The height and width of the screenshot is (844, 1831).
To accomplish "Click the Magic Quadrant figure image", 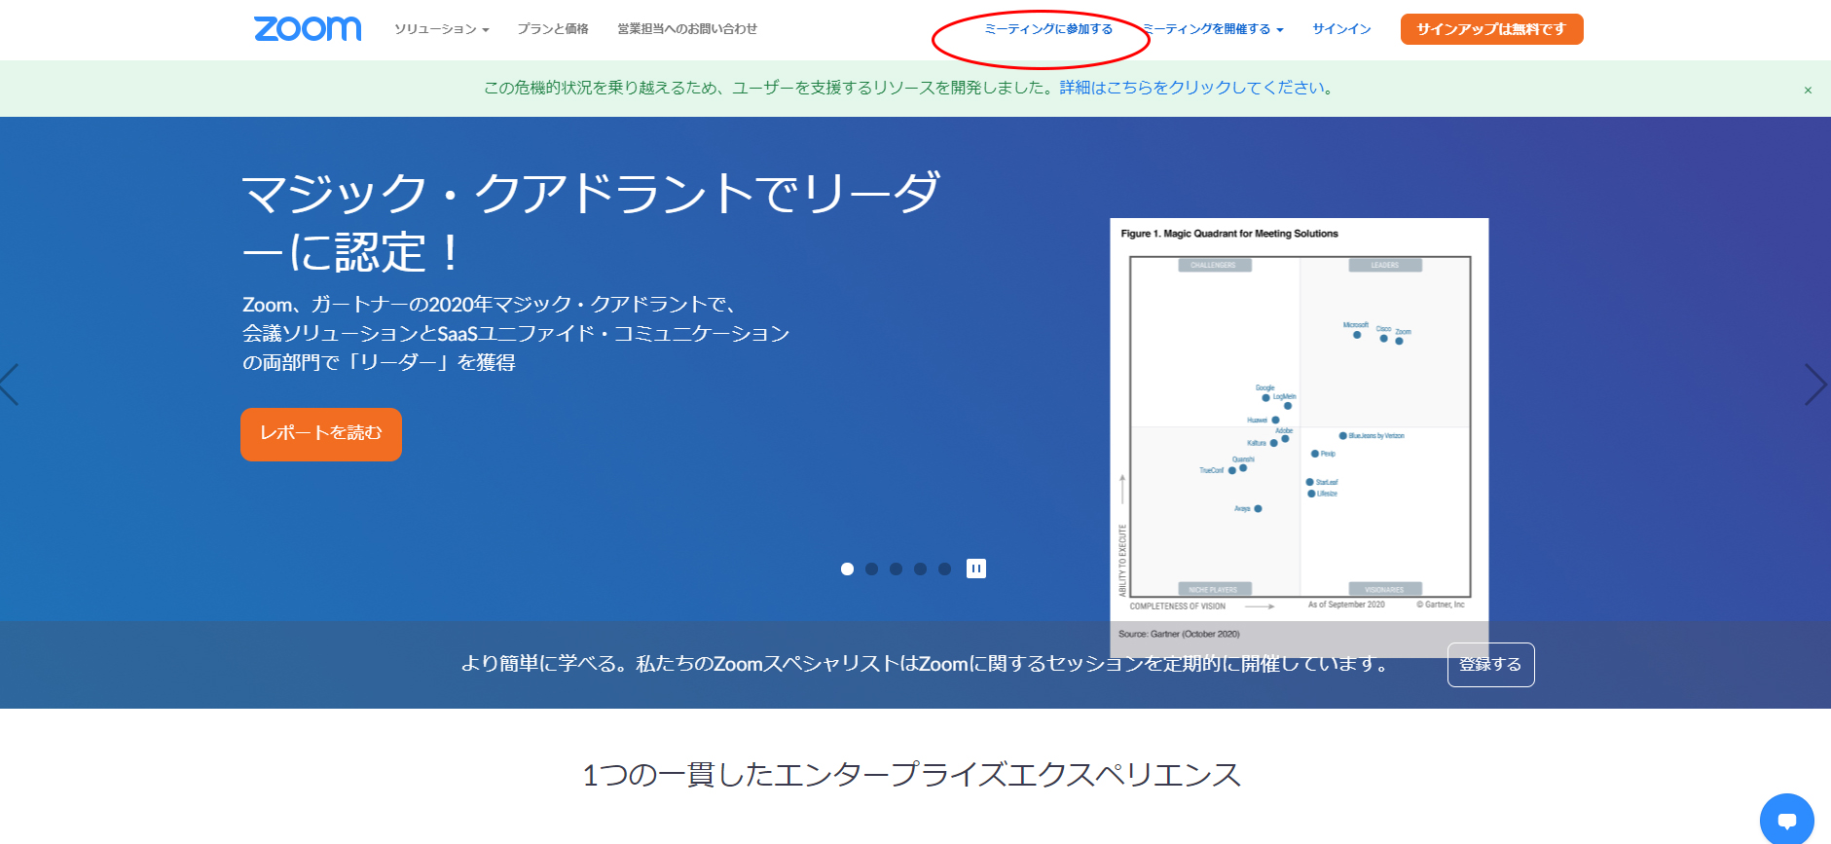I will 1300,437.
